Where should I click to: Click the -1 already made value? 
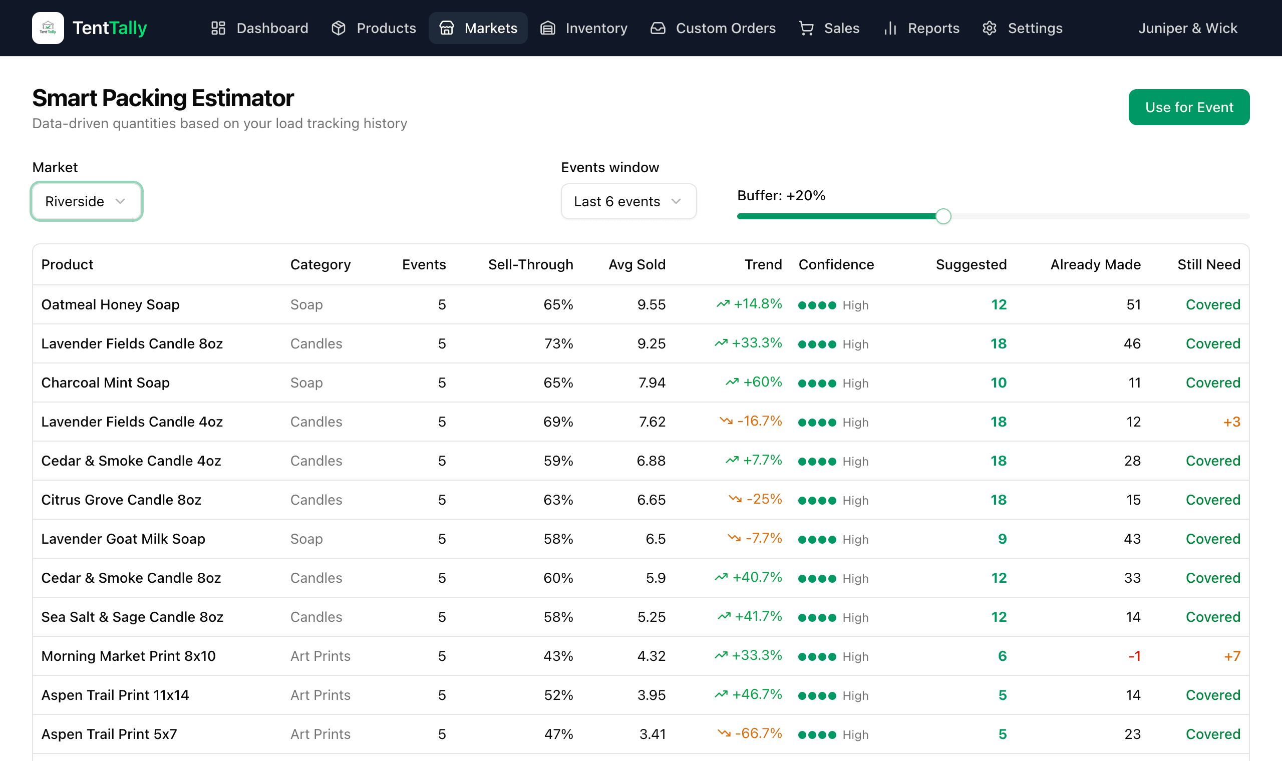(x=1134, y=656)
